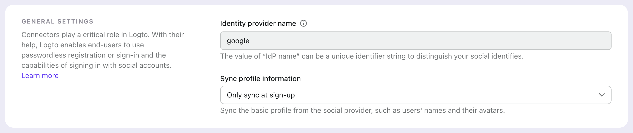Select the "Only sync at sign-up" value text
This screenshot has height=133, width=633.
pos(261,95)
